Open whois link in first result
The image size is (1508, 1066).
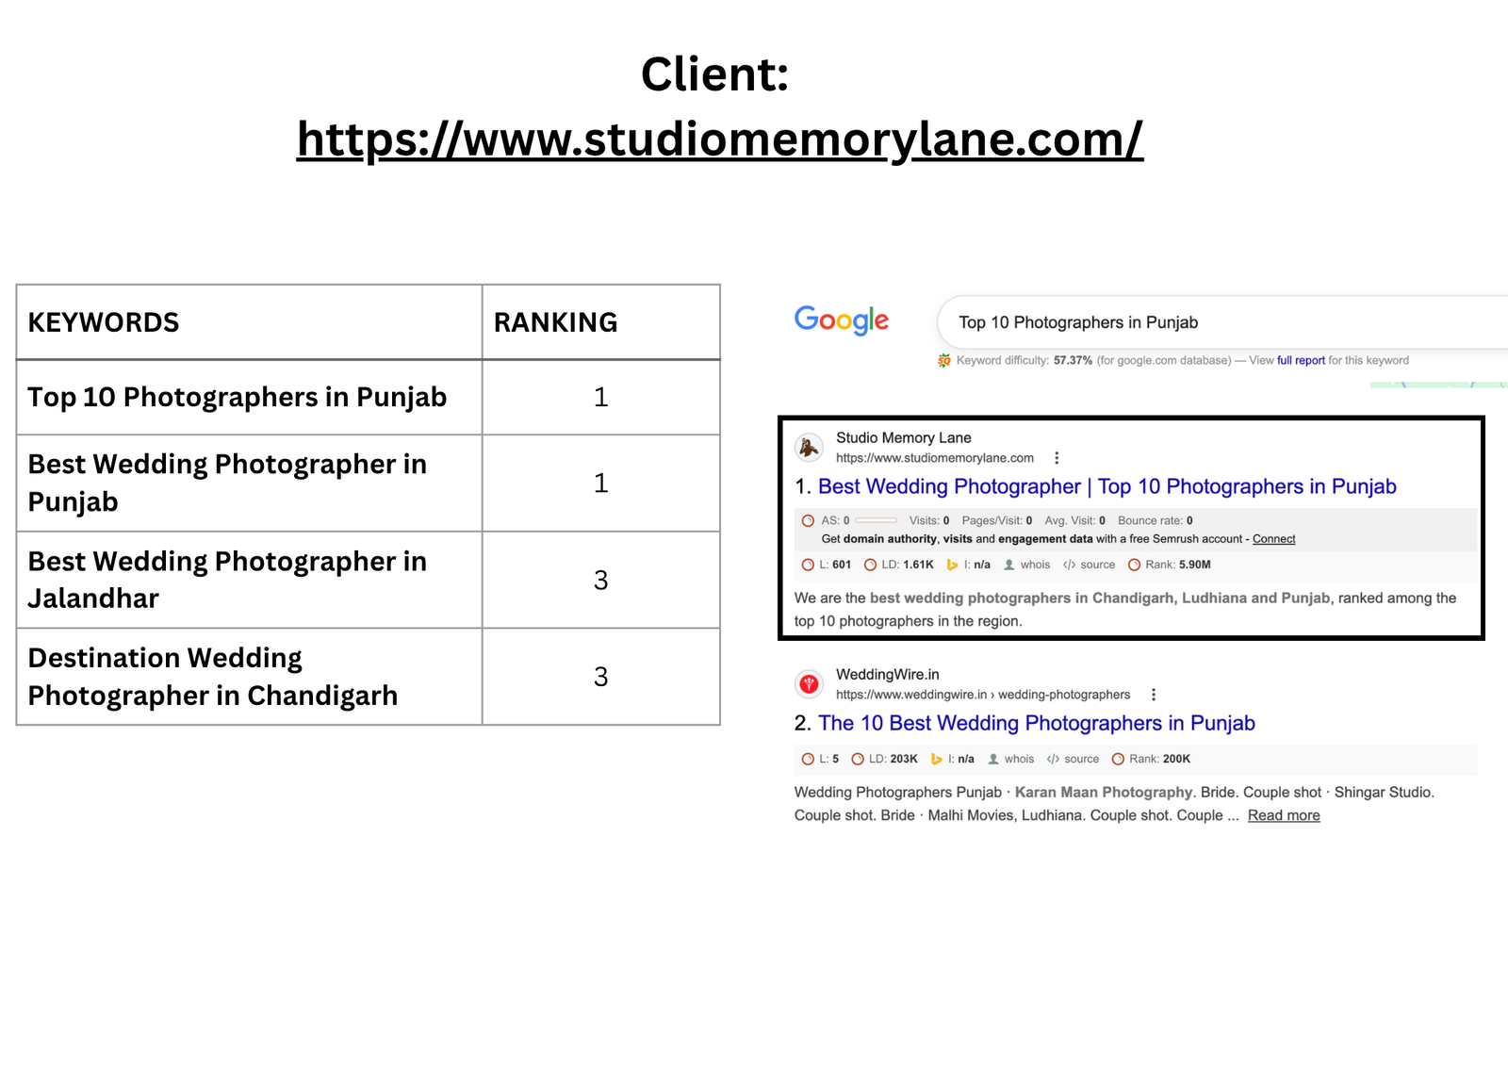[1026, 565]
